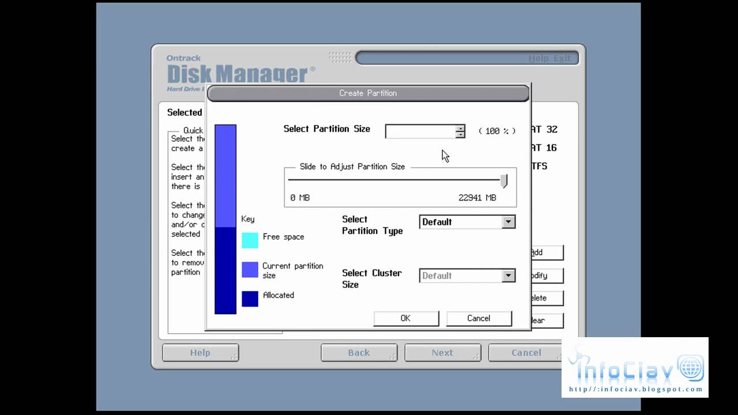Click the InfoCiav globe icon

(691, 367)
